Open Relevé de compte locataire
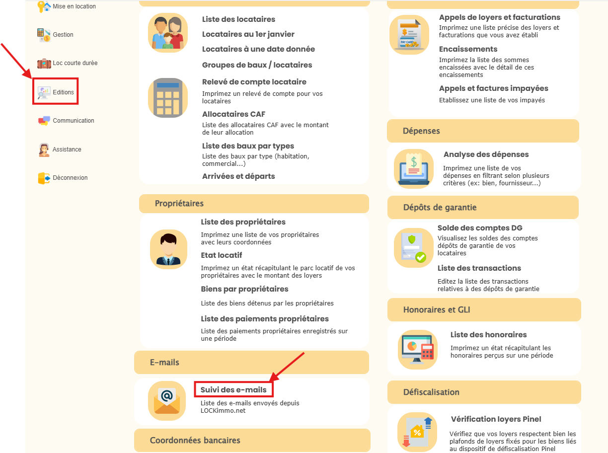The width and height of the screenshot is (608, 453). tap(254, 82)
